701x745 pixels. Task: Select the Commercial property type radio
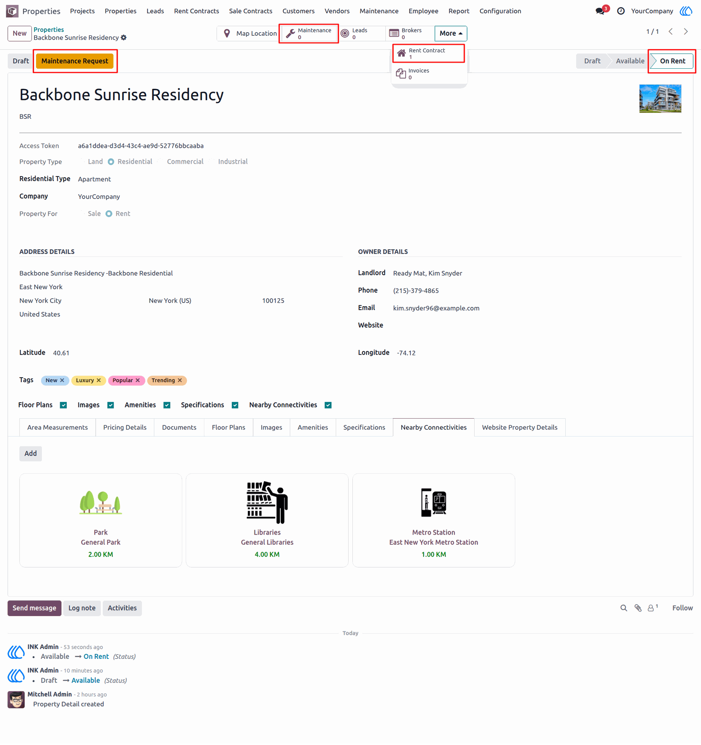[x=161, y=162]
